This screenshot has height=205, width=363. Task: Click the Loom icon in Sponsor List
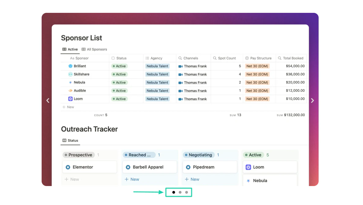pyautogui.click(x=70, y=99)
